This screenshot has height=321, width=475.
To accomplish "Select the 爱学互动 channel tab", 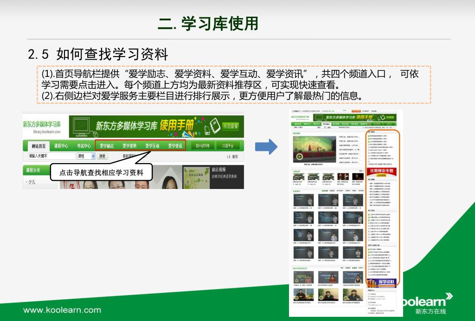I will point(152,146).
